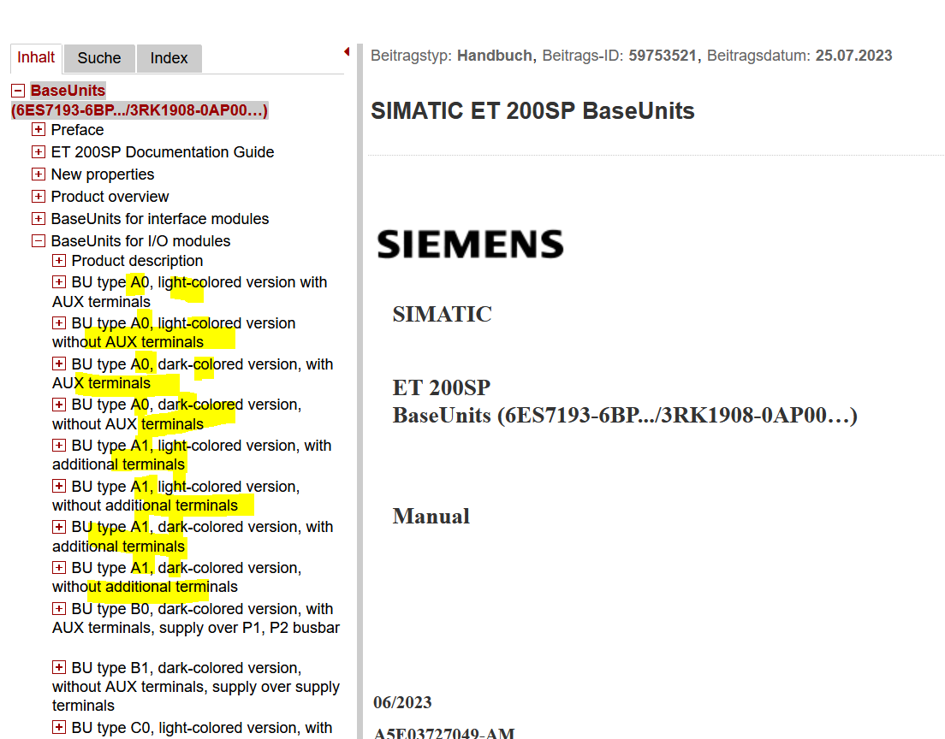Expand BU type B0 dark-colored node

pyautogui.click(x=58, y=608)
